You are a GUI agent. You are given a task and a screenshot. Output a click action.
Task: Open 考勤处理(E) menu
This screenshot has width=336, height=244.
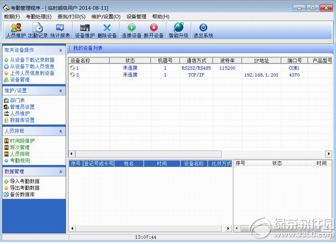click(38, 17)
